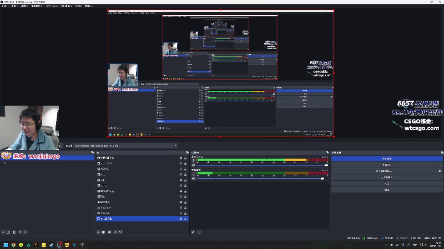This screenshot has width=444, height=249.
Task: Click the OBS taskbar icon
Action: [x=59, y=245]
